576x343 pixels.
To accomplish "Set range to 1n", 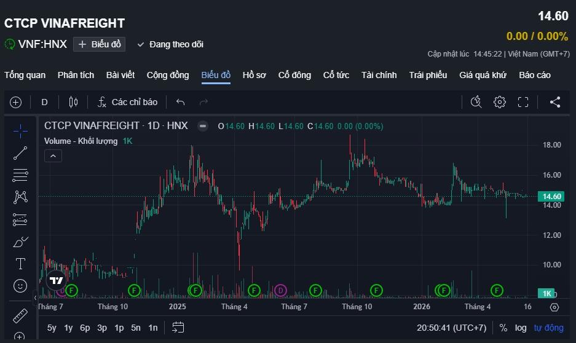I will tap(153, 328).
